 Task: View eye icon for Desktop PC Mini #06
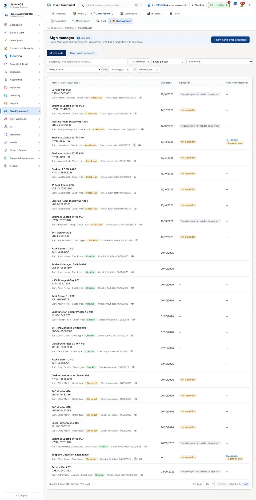coord(135,177)
